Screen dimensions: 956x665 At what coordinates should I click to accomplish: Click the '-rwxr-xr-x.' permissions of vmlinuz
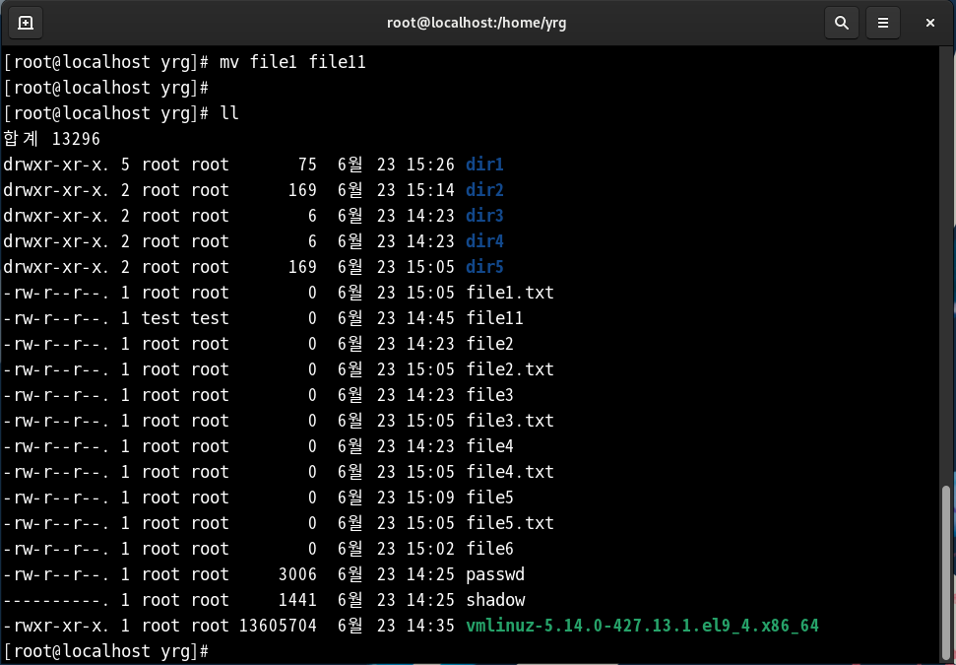[56, 626]
